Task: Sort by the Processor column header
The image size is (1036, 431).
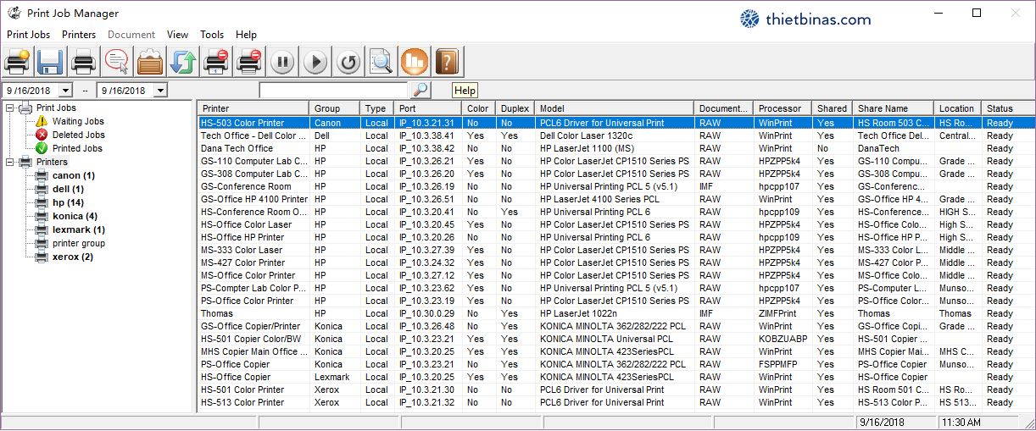Action: click(784, 108)
